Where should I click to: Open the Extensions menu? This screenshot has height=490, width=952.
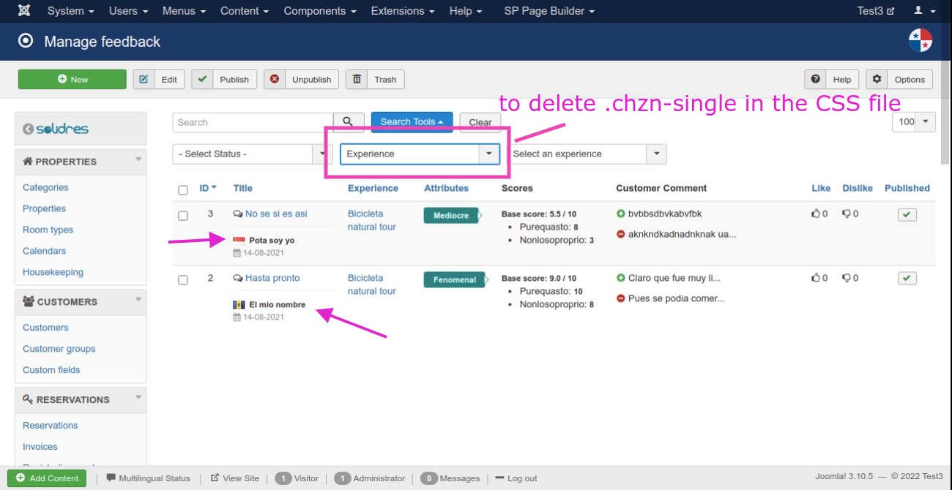pos(402,11)
